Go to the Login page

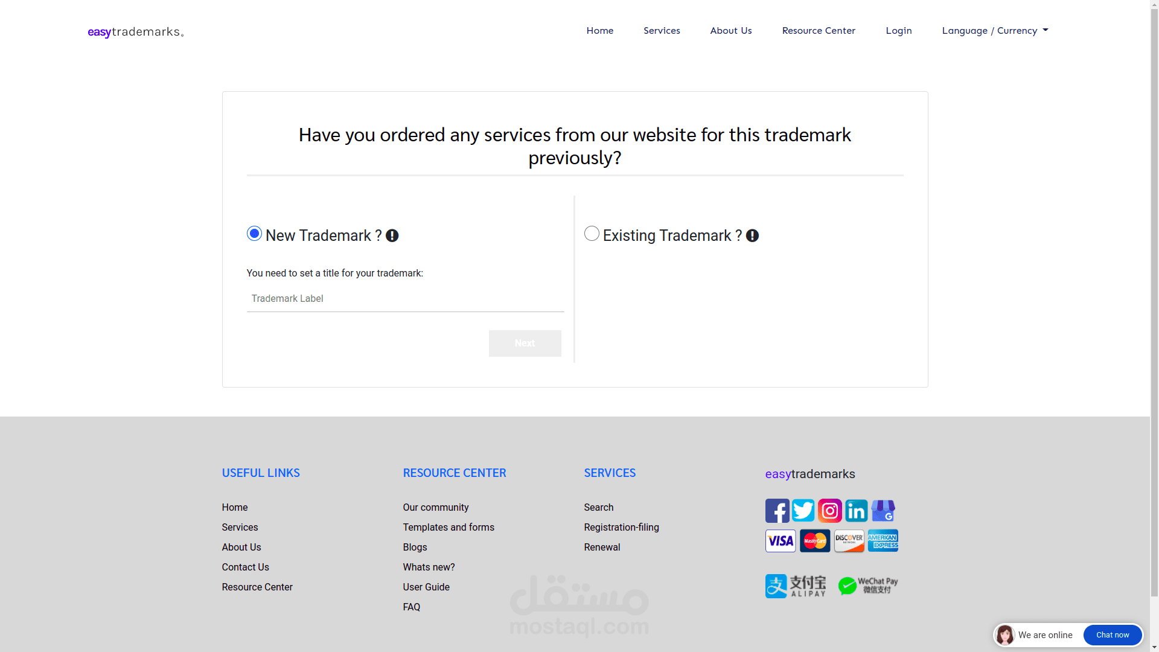tap(898, 30)
